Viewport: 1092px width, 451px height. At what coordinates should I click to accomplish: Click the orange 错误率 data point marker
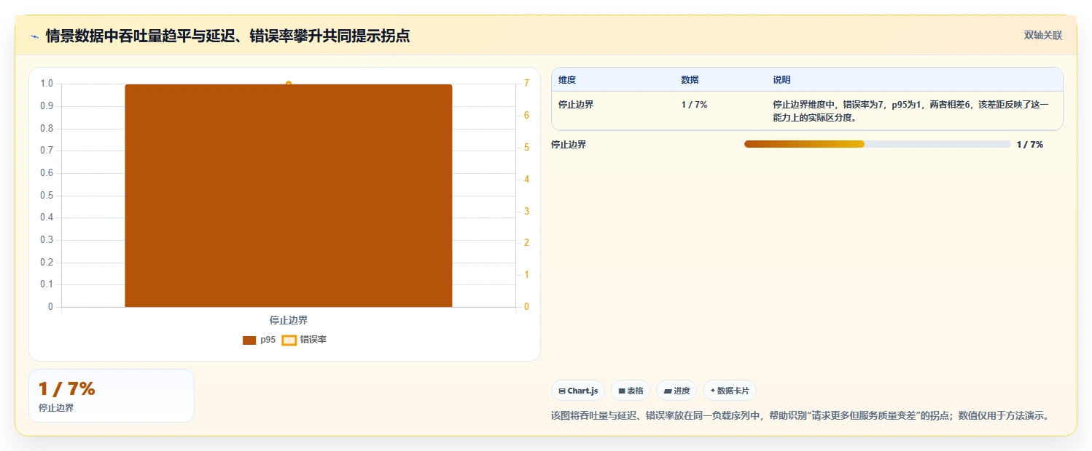[x=289, y=84]
